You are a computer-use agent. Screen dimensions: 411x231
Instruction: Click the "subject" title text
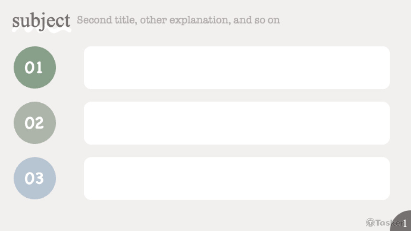click(41, 21)
